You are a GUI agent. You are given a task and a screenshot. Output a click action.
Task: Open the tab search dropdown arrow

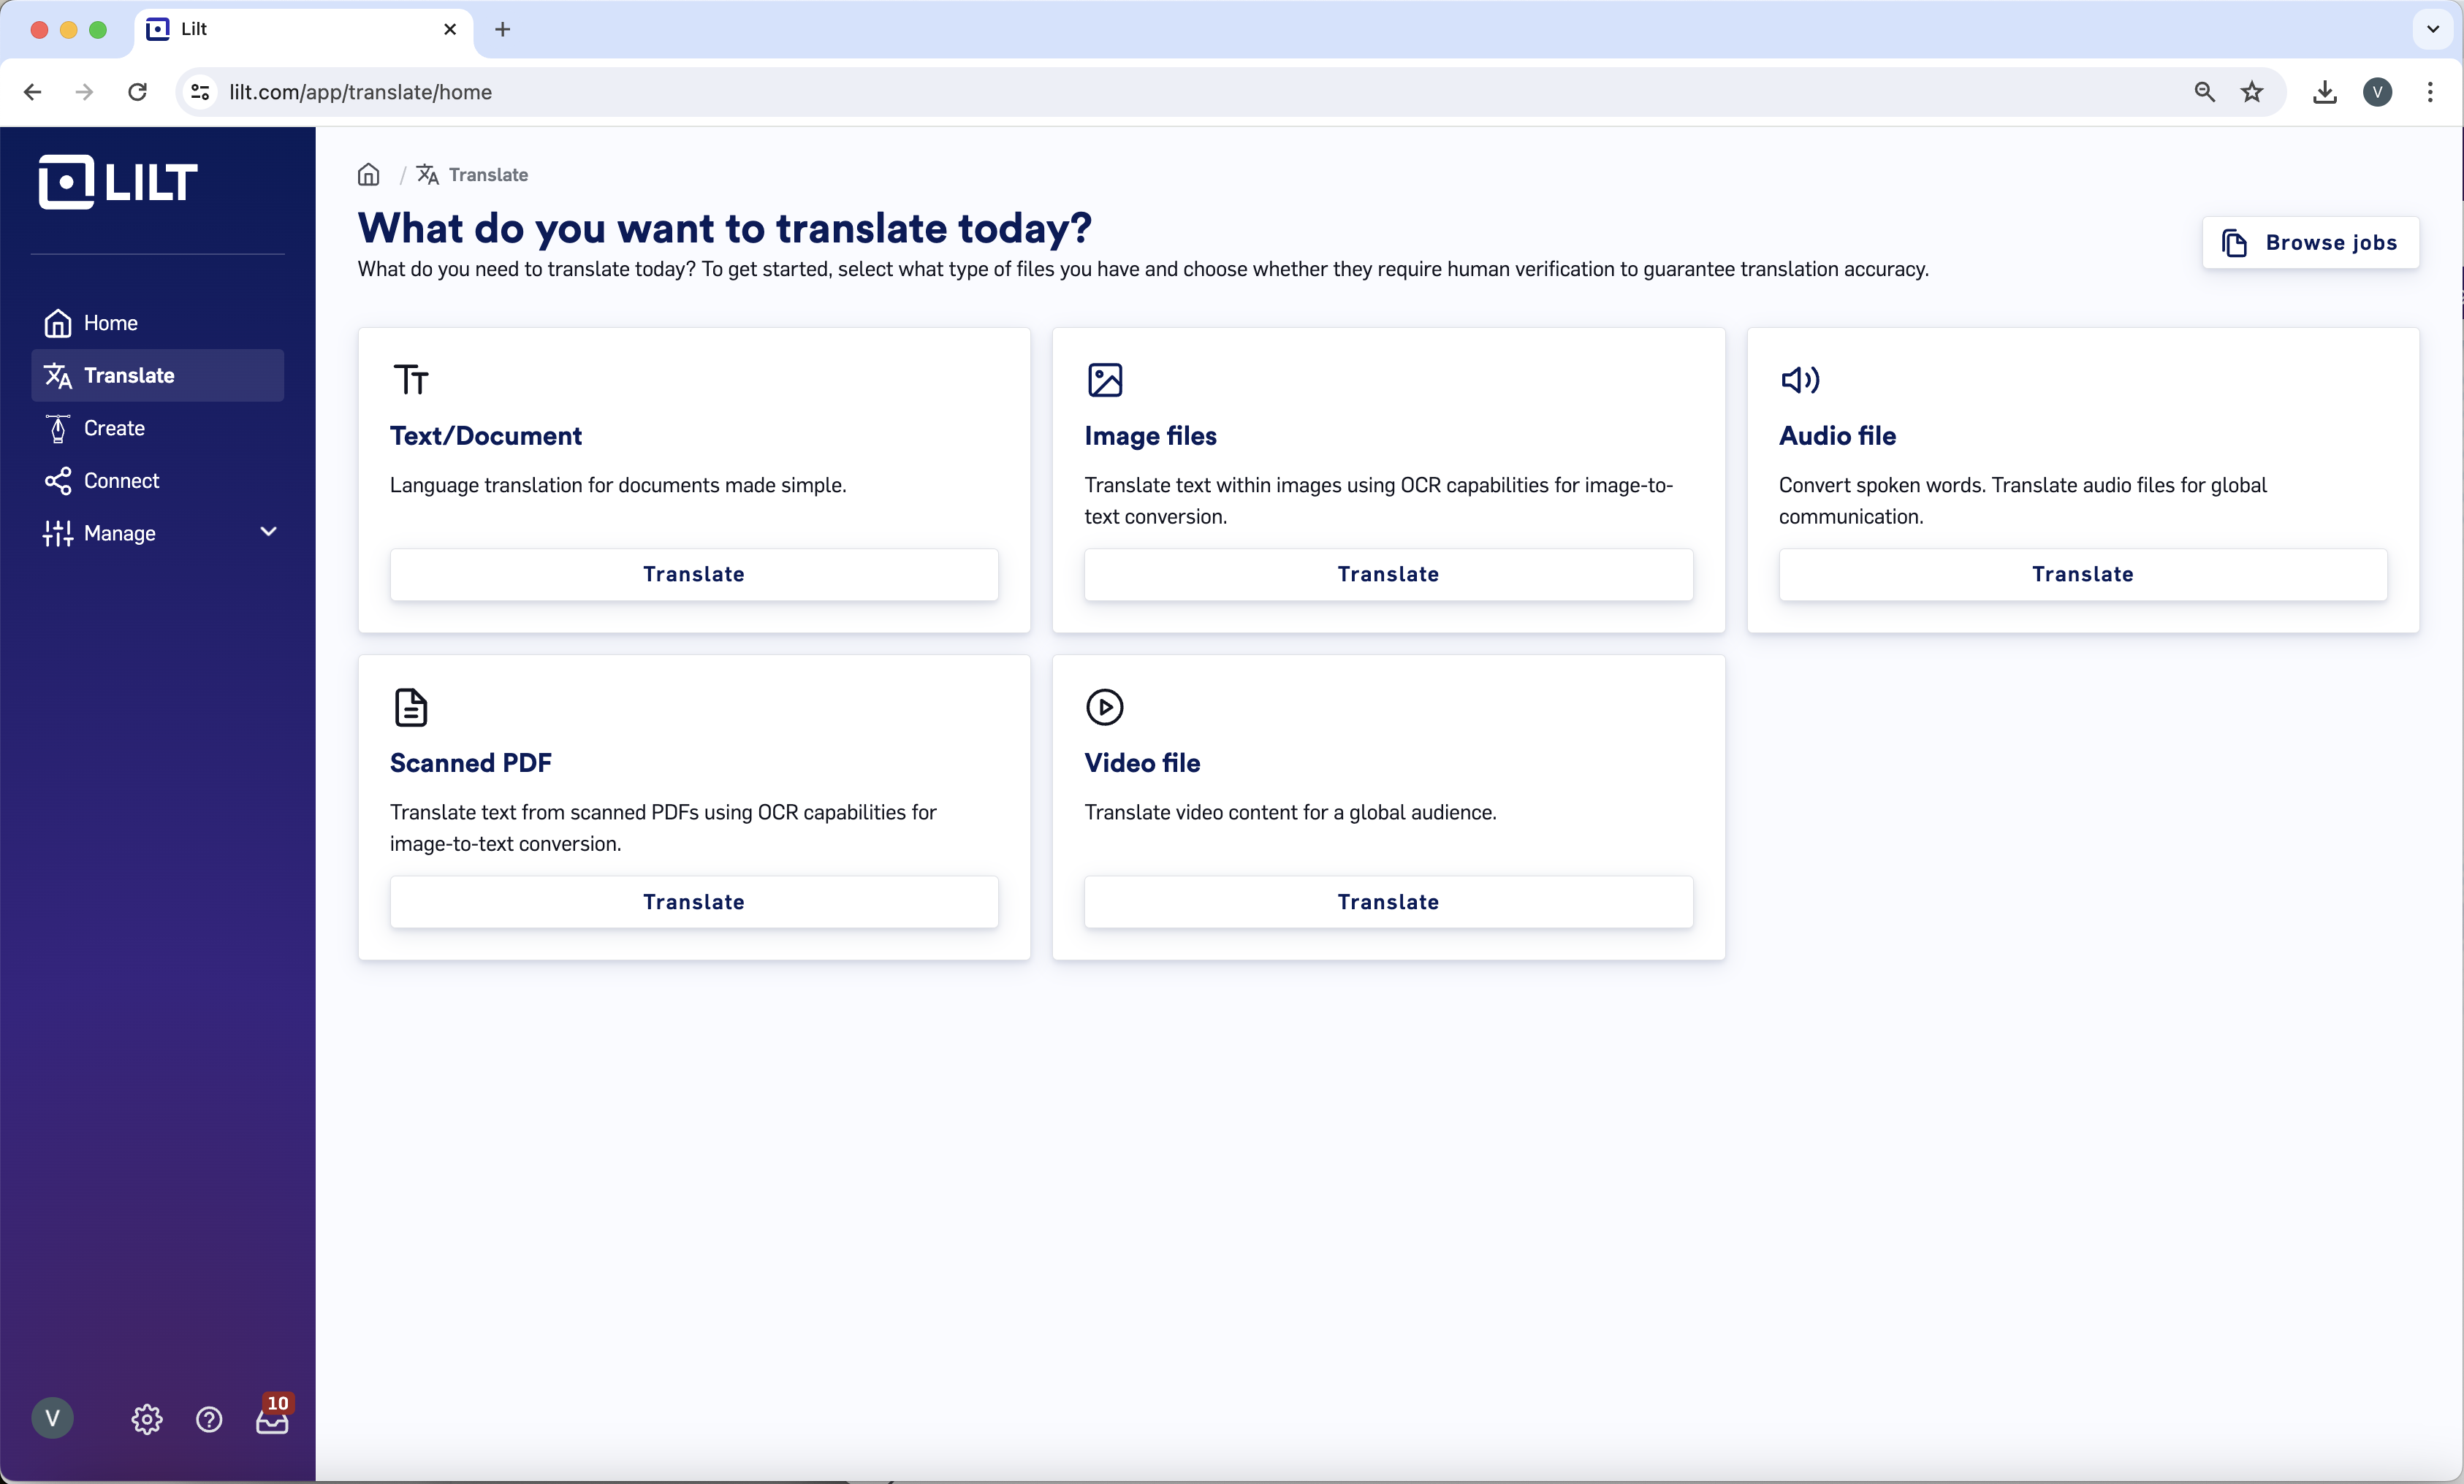pos(2433,30)
